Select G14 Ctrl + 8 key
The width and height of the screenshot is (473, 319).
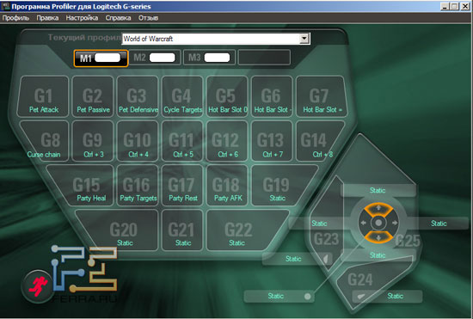318,141
